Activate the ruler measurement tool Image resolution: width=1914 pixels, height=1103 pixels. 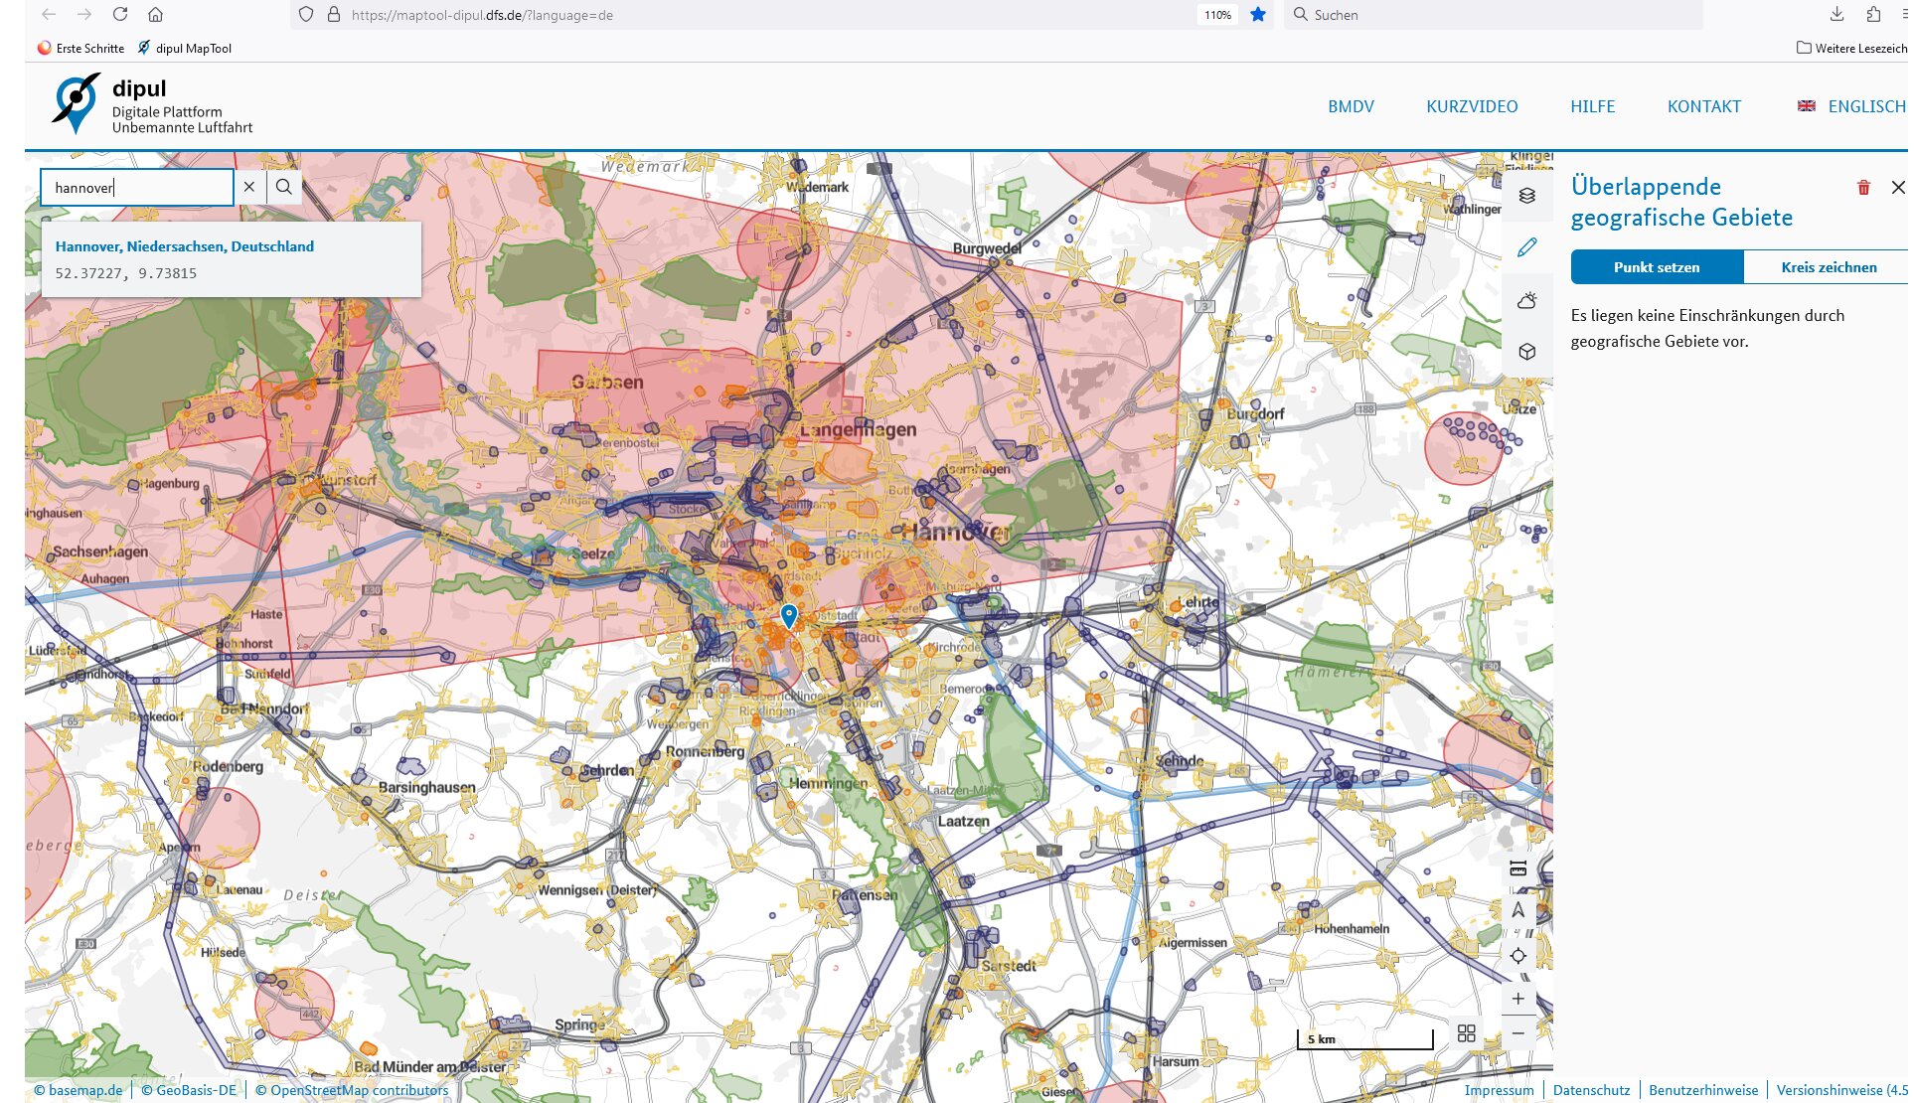(x=1517, y=868)
